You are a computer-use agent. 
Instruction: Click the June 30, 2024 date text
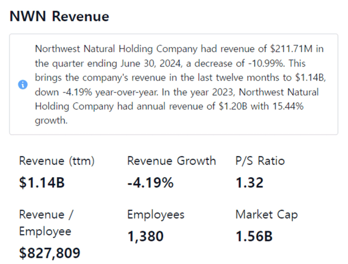click(x=138, y=63)
